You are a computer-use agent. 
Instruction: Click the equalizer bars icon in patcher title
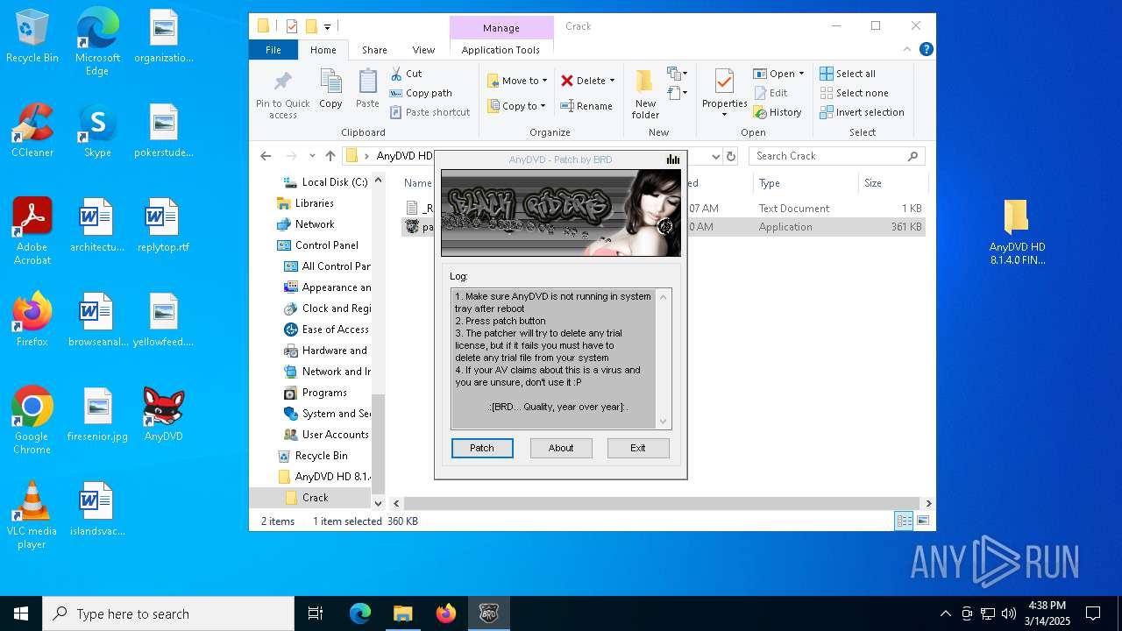pos(673,160)
